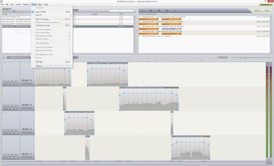Open the sound effect dropdown under playlist track 2

(x=172, y=24)
